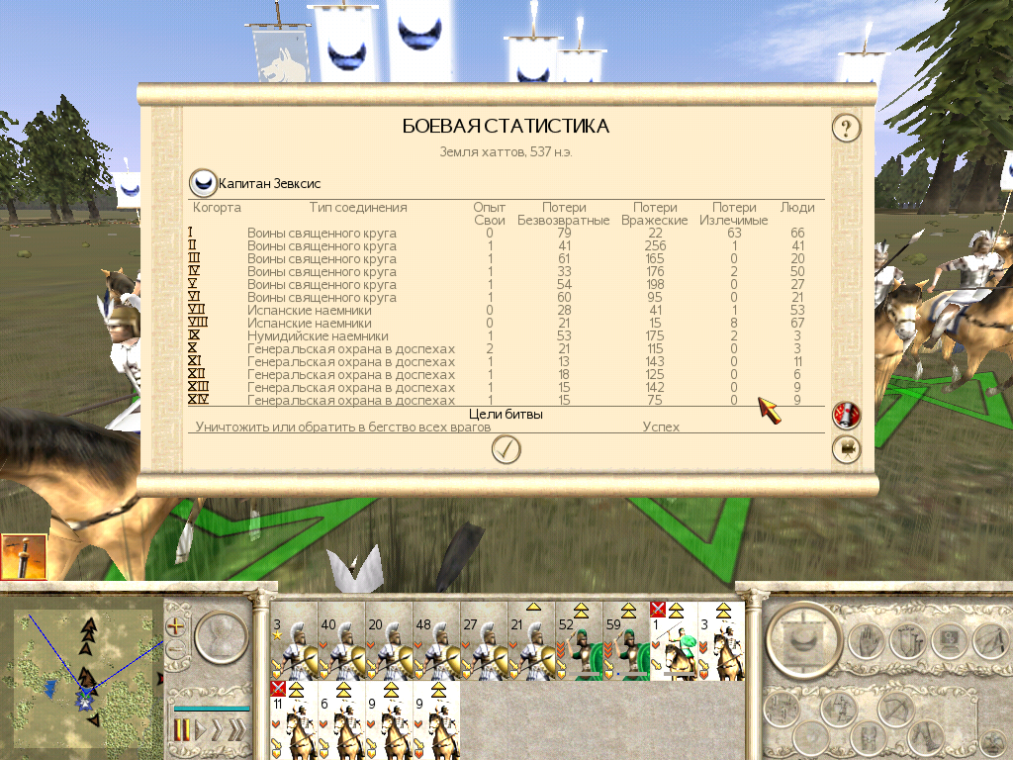
Task: Select the green mercenary card showing 59
Action: 626,640
